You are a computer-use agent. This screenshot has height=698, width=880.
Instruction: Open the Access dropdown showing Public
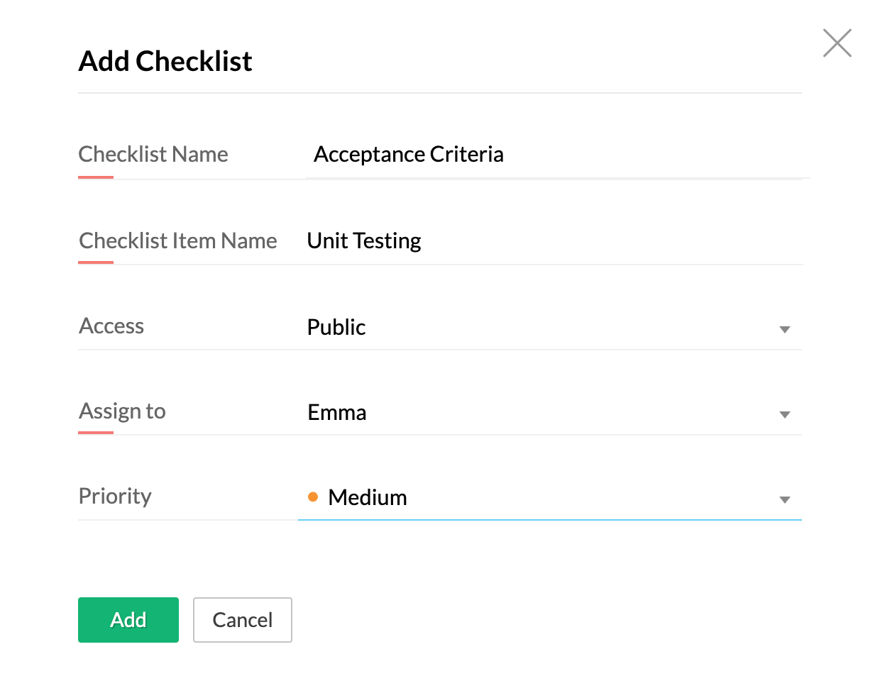(550, 327)
